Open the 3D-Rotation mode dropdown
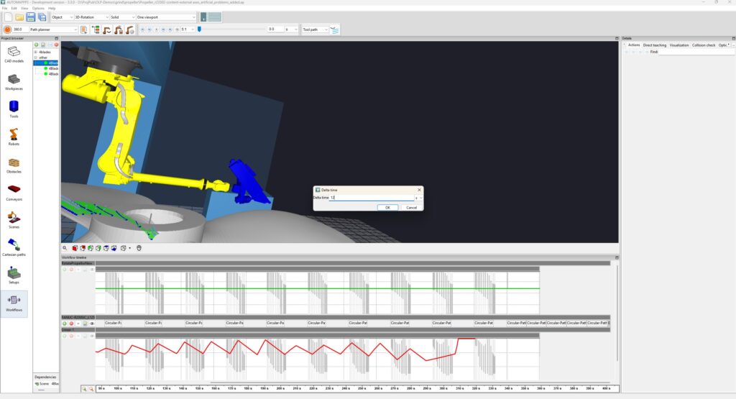This screenshot has width=736, height=399. pos(91,17)
